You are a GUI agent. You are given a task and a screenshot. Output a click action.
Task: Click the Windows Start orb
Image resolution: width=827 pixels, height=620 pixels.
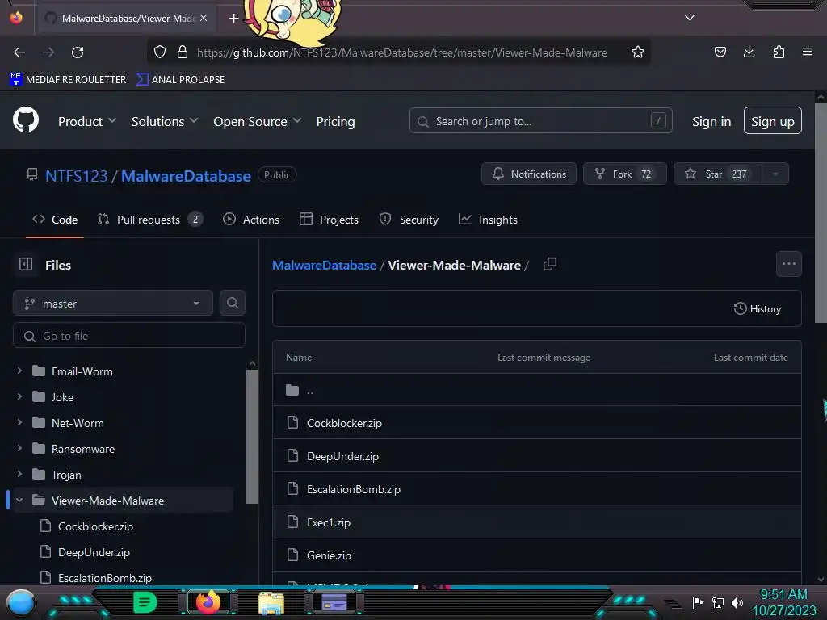coord(20,602)
